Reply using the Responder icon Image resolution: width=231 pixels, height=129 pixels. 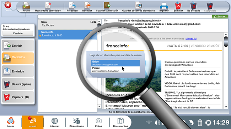(x=72, y=6)
